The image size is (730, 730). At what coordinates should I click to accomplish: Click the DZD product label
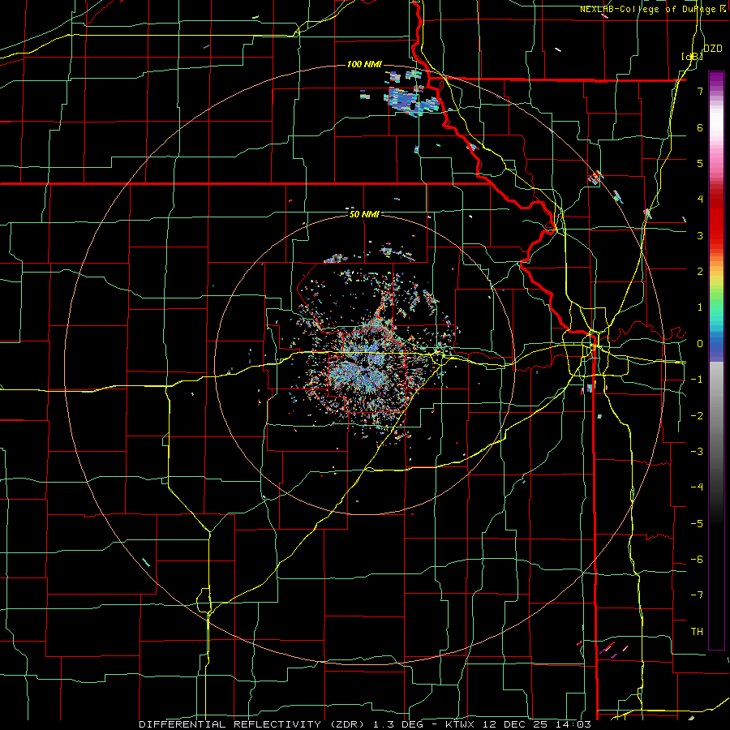712,49
